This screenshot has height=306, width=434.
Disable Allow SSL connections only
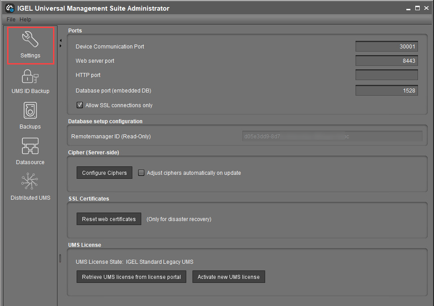click(x=79, y=105)
